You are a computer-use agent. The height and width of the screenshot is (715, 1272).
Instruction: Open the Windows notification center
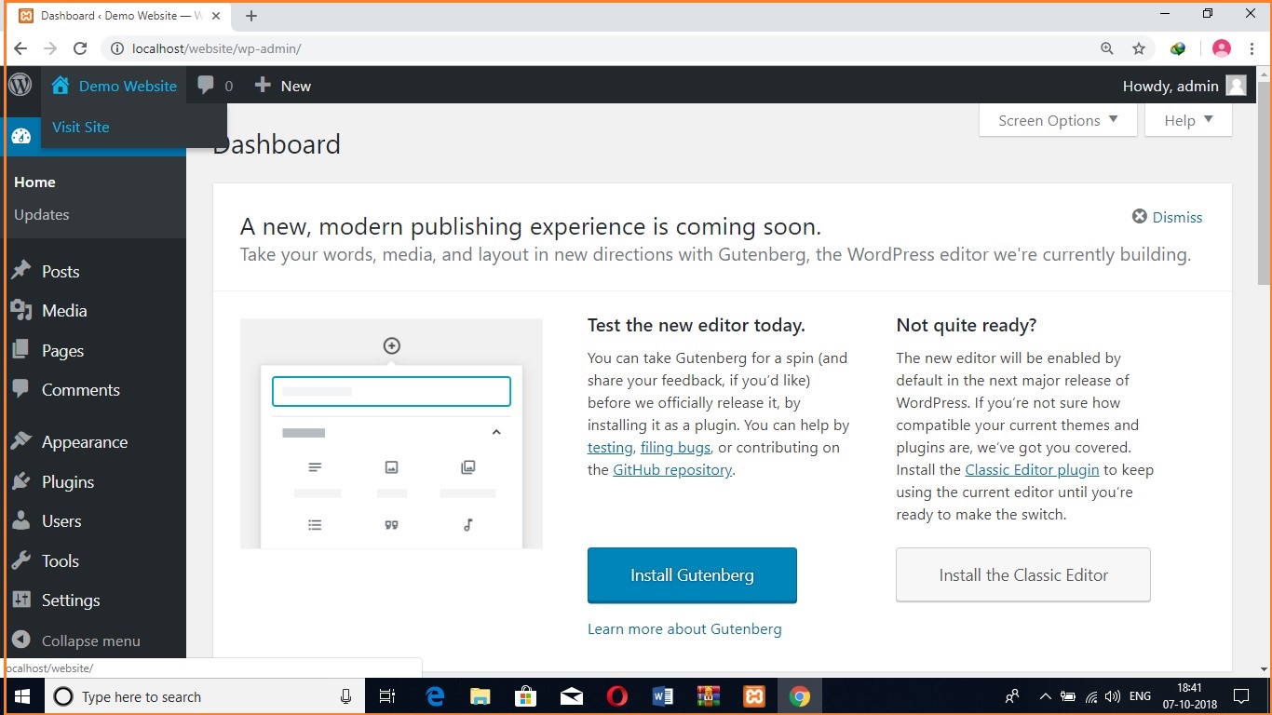tap(1240, 696)
